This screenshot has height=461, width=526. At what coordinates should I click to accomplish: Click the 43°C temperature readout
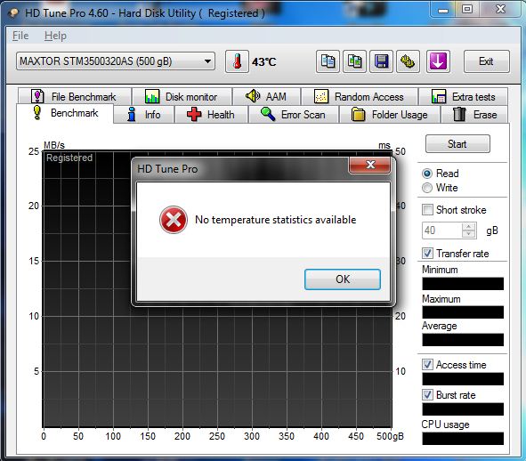(x=264, y=61)
